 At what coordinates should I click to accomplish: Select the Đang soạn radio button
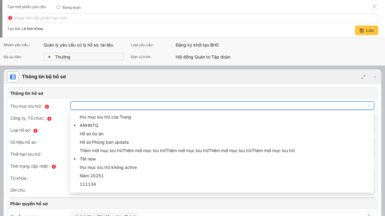tap(58, 7)
